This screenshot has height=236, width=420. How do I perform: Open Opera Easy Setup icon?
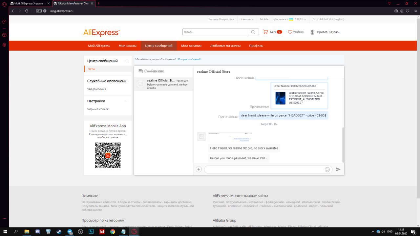[x=416, y=11]
